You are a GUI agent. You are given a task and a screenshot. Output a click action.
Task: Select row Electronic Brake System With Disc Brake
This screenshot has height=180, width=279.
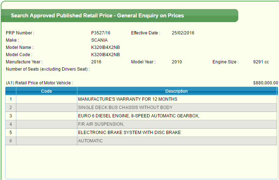(x=141, y=133)
